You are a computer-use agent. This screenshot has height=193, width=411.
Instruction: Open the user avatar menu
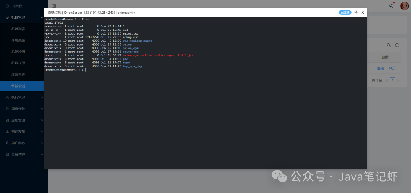tap(404, 6)
